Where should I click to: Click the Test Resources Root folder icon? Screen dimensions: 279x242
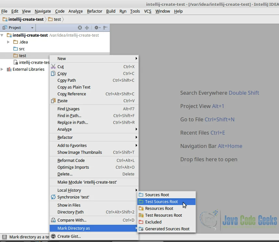pos(141,215)
